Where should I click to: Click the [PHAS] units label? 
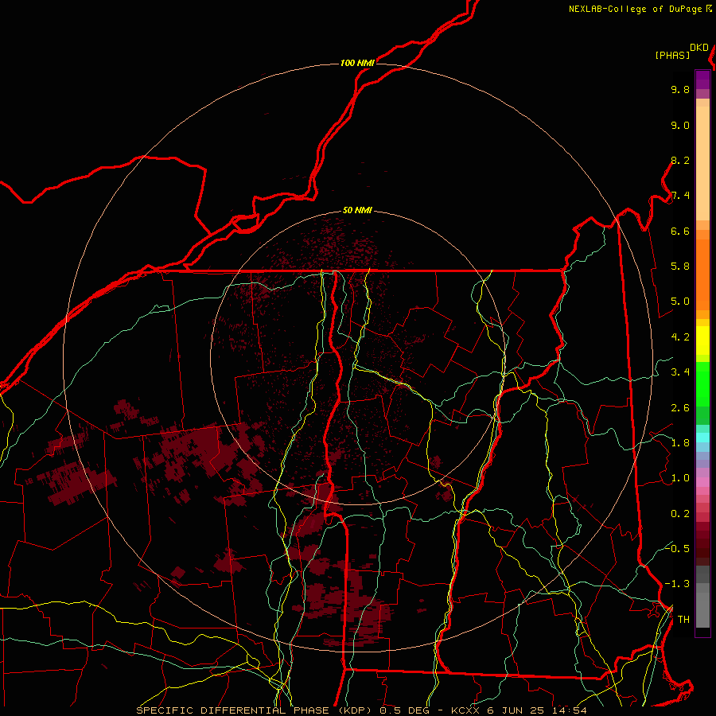[x=672, y=55]
